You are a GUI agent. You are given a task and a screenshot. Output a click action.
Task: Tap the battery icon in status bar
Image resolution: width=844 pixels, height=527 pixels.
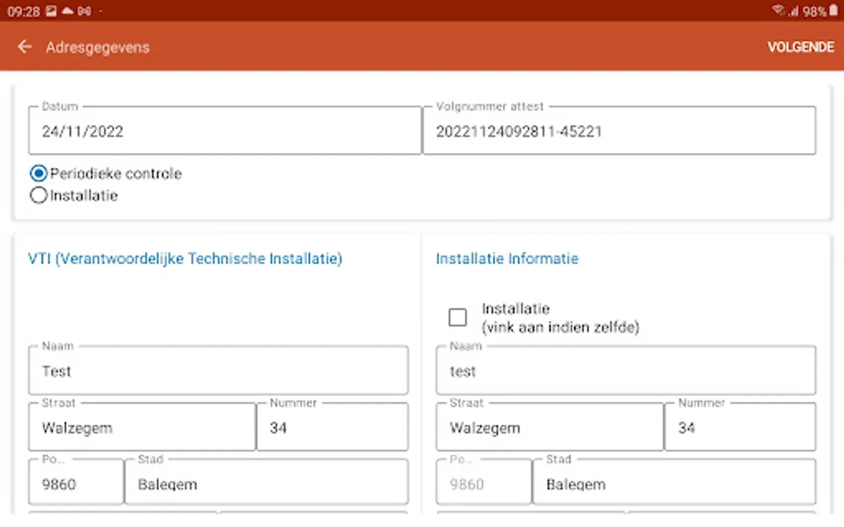click(833, 11)
